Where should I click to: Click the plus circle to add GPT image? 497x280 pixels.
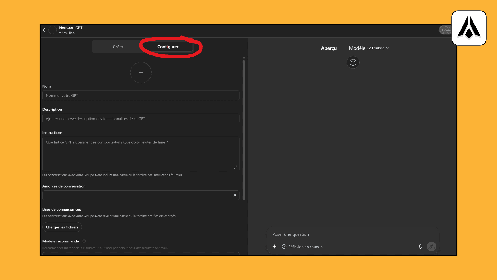pyautogui.click(x=141, y=73)
